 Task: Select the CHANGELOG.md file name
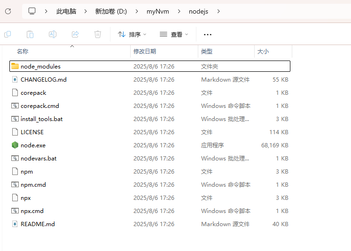click(43, 80)
